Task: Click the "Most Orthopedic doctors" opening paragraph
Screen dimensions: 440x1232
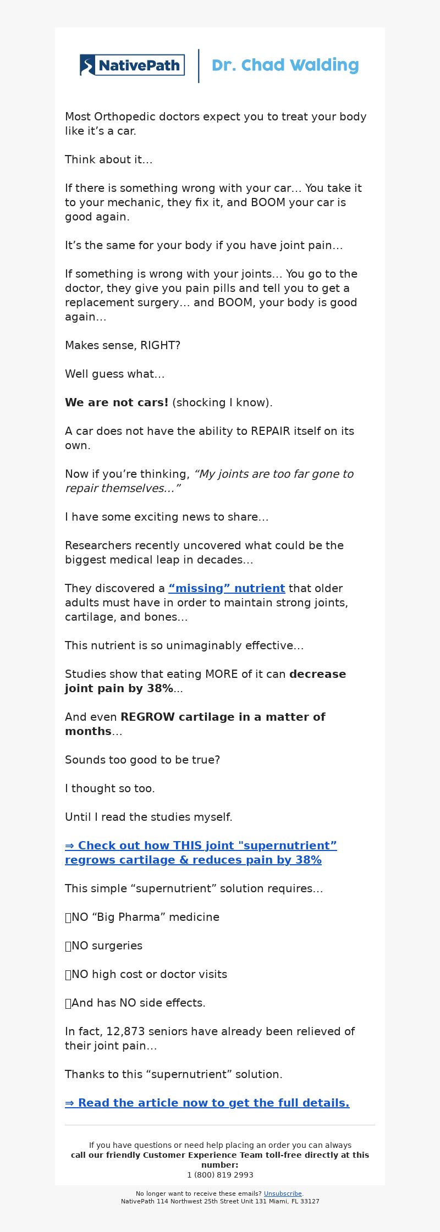Action: 216,124
